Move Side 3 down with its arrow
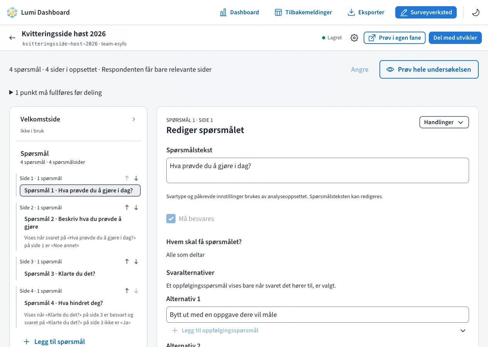This screenshot has width=488, height=347. [x=136, y=261]
